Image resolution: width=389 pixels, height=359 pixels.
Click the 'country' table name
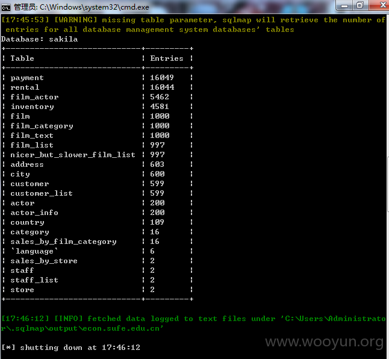(27, 222)
